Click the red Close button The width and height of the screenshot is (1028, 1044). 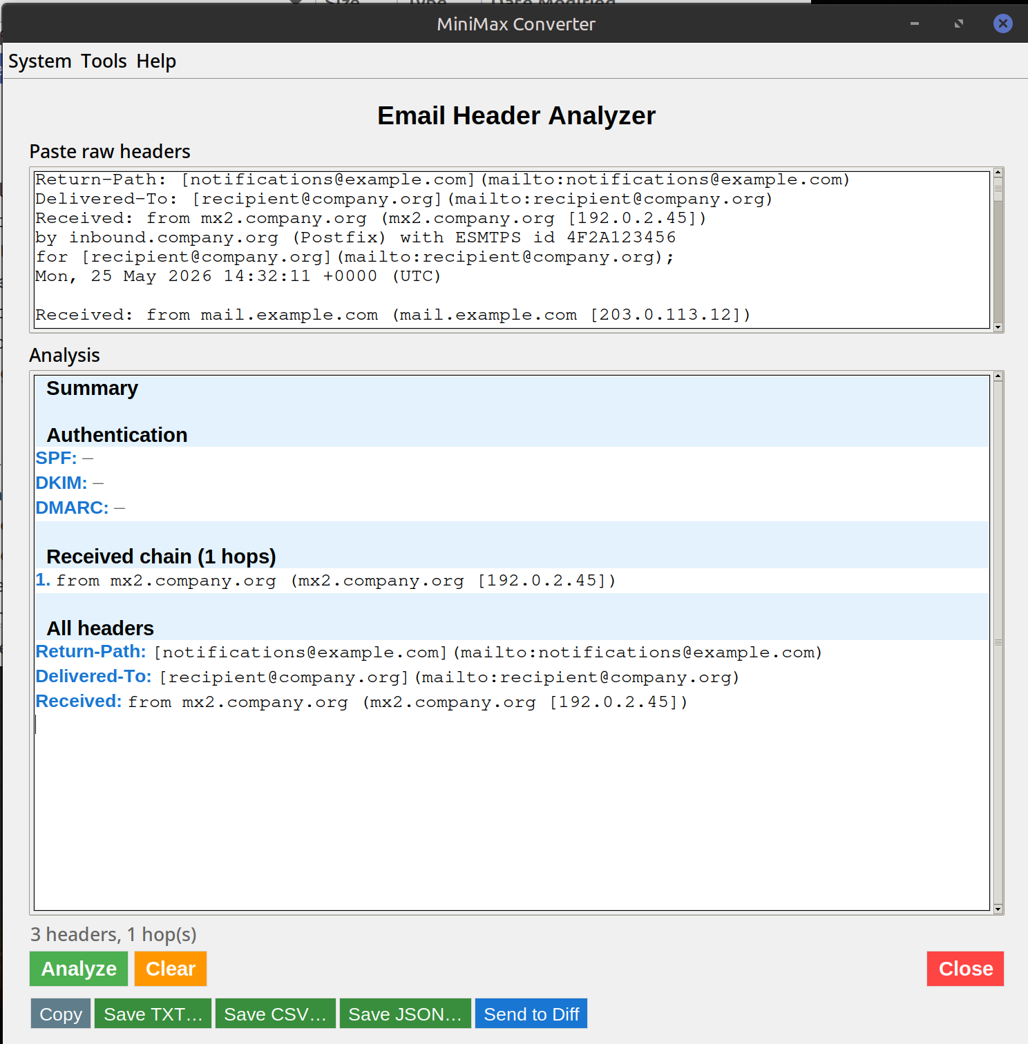965,969
